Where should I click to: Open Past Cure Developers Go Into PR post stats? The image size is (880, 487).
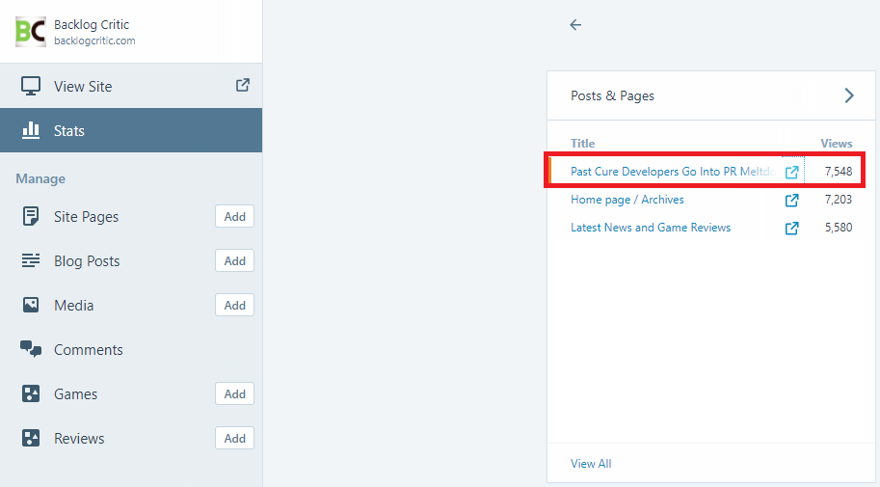point(673,172)
